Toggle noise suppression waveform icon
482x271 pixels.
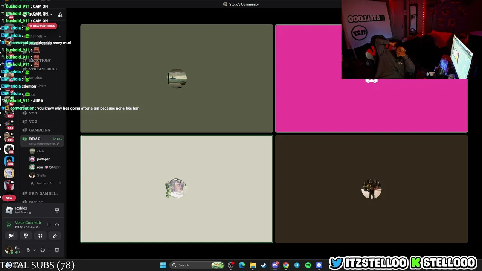[x=48, y=225]
